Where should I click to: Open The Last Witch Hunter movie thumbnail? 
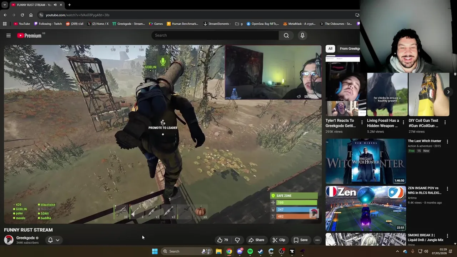pyautogui.click(x=366, y=161)
